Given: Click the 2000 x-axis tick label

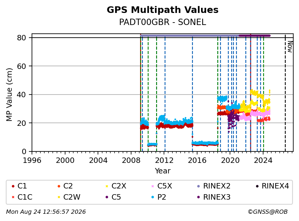Looking at the screenshot, I should 65,160.
